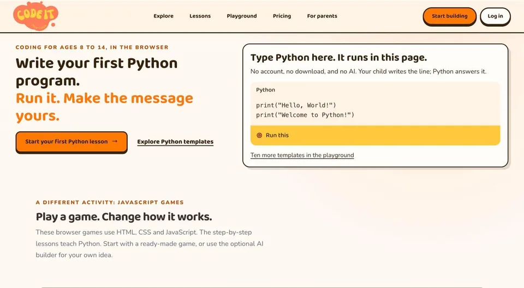Click inside the Python code editor
The image size is (524, 288).
(375, 111)
